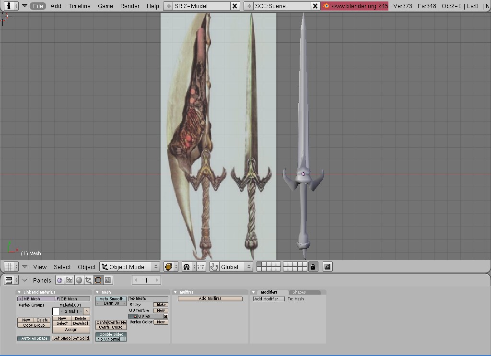The image size is (491, 356).
Task: Click the 3D transform manipulator hand icon
Action: (x=214, y=267)
